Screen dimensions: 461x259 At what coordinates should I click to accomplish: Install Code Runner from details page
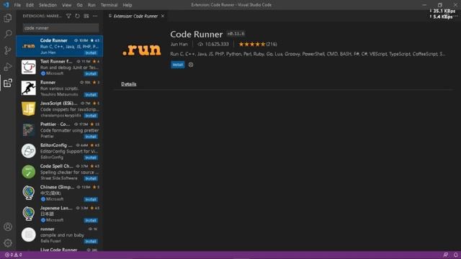(x=178, y=65)
